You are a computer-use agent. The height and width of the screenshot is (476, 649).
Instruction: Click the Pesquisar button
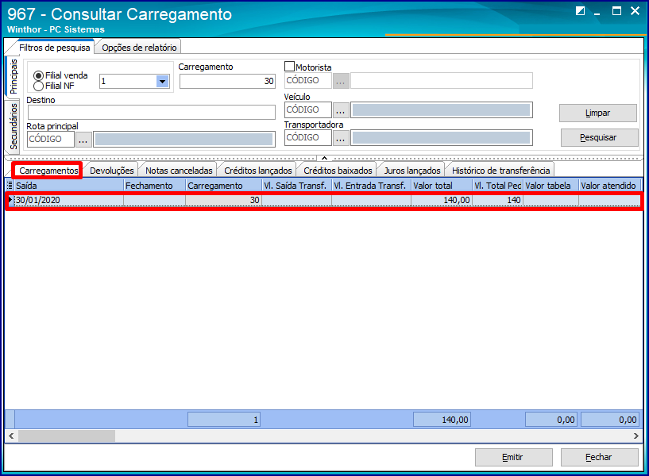599,137
